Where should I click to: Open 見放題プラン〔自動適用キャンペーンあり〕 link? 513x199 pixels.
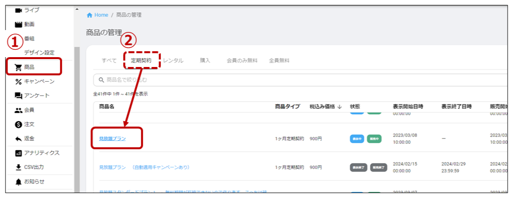click(144, 167)
